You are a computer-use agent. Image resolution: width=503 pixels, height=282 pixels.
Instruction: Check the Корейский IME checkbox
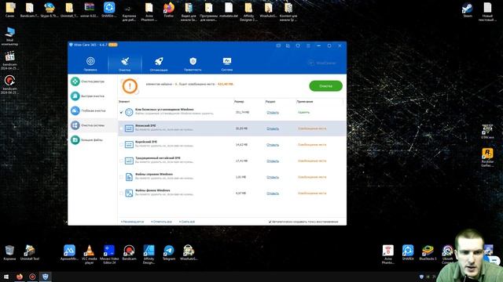[x=121, y=145]
